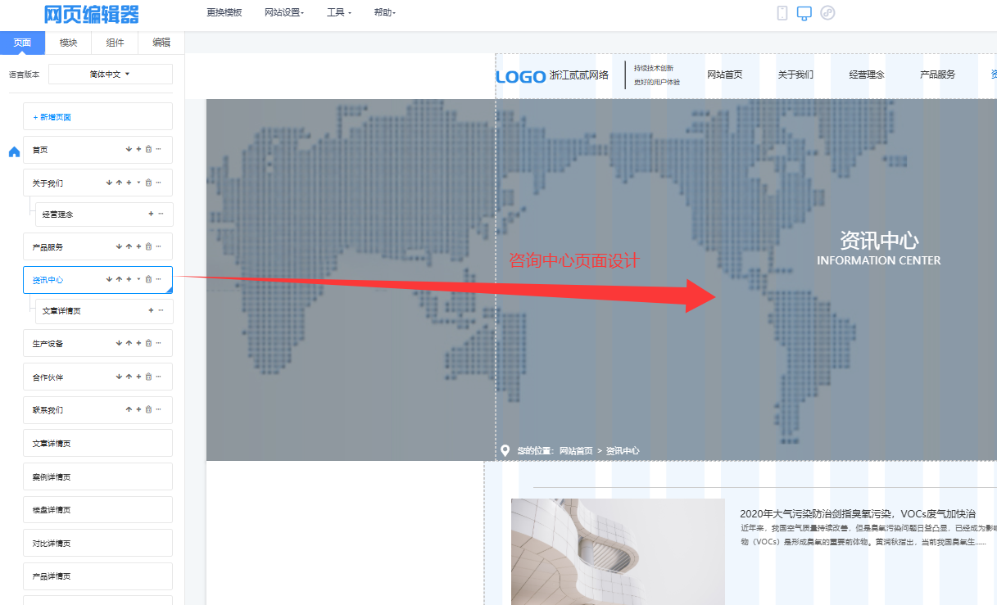This screenshot has width=997, height=605.
Task: Click the 网页编辑器 title logo
Action: pyautogui.click(x=92, y=14)
